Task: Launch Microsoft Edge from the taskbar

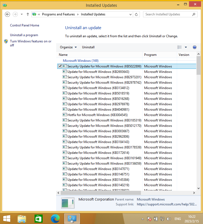Action: pos(55,219)
